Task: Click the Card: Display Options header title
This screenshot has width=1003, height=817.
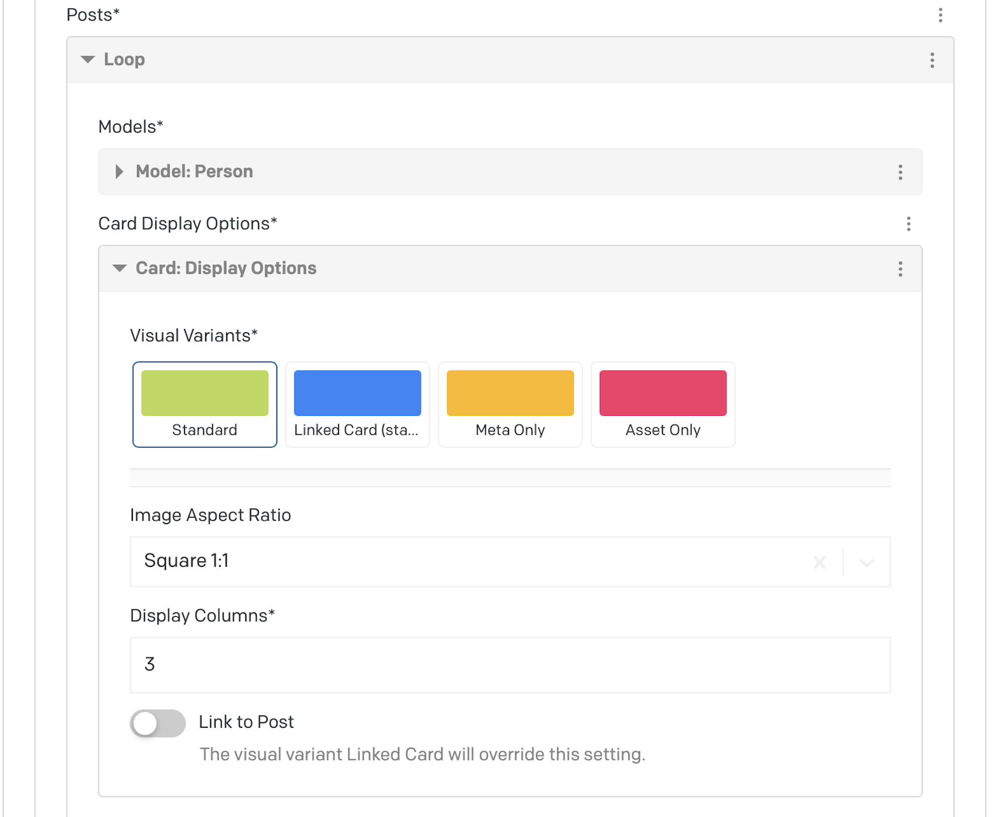Action: coord(226,268)
